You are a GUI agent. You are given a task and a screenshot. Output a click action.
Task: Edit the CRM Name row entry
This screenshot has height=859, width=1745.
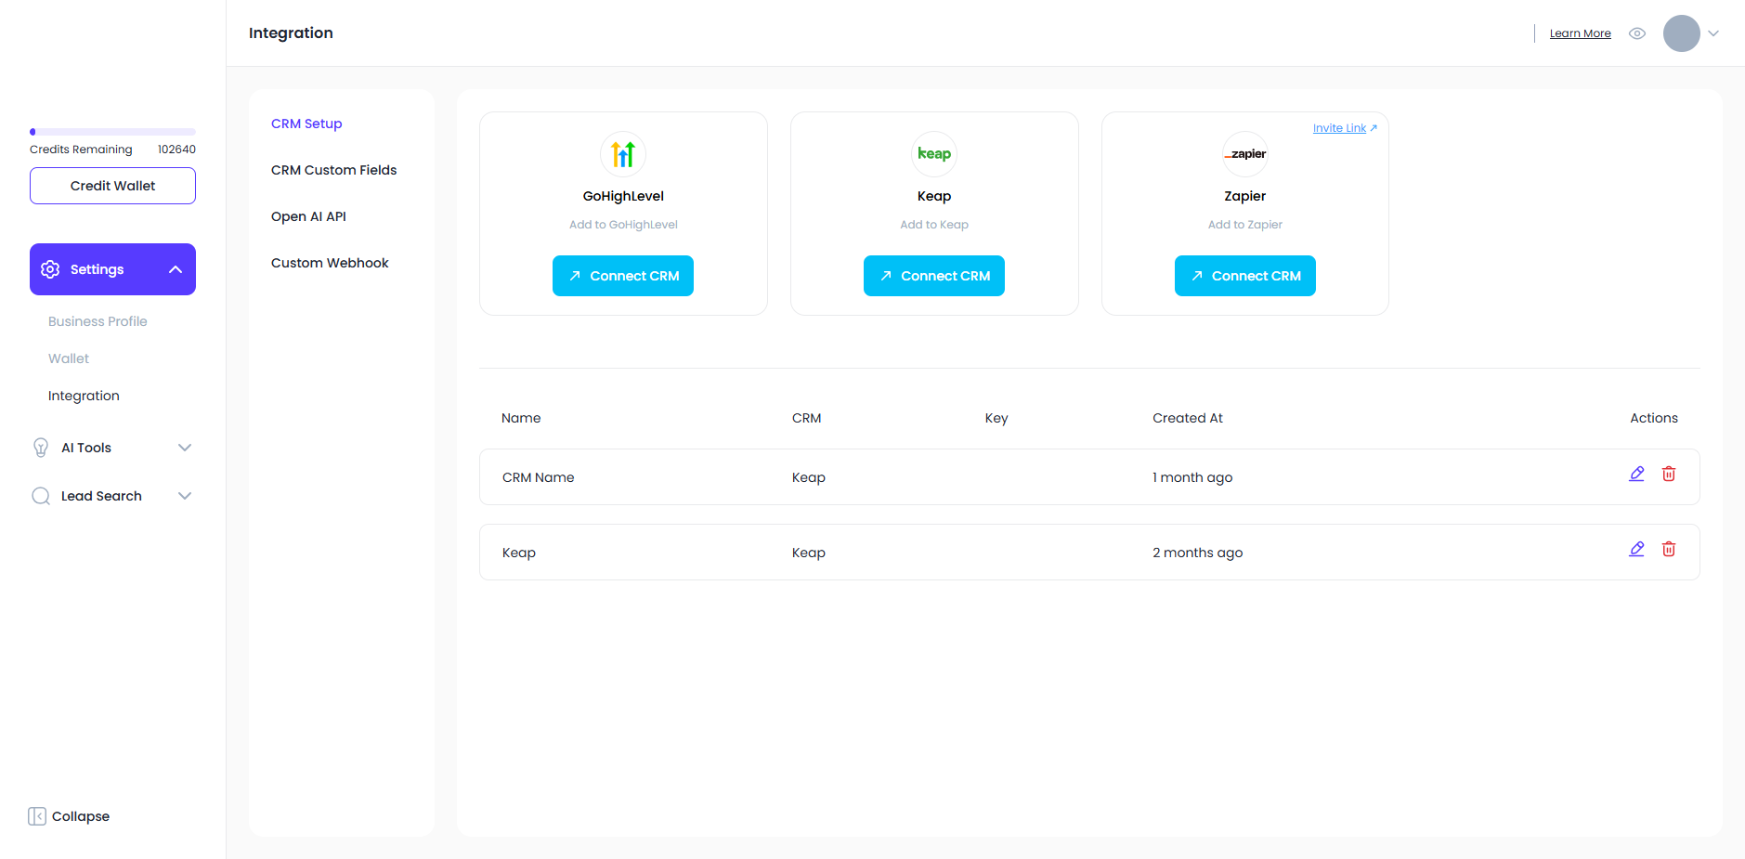tap(1636, 474)
